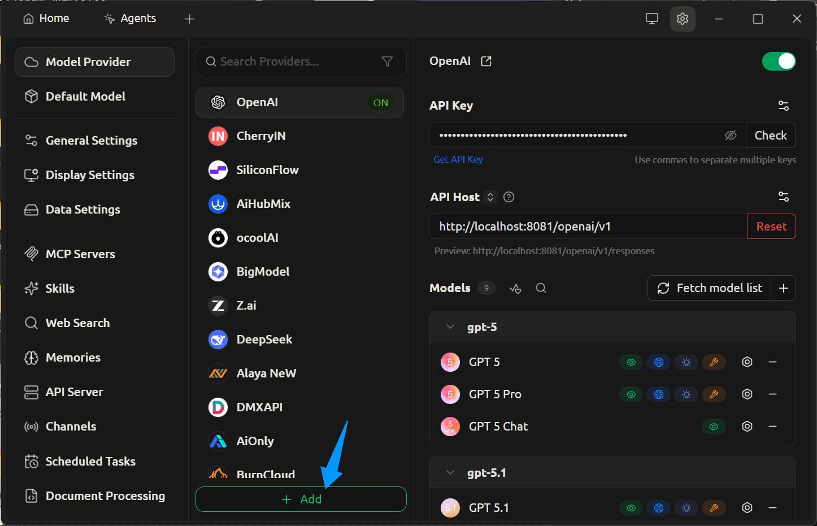
Task: Select the DMXAPI provider
Action: click(x=299, y=407)
